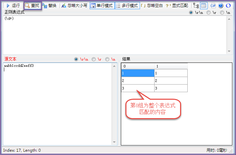Toggle 忽略大小写 (ignore case) option
236x155 pixels.
point(74,6)
